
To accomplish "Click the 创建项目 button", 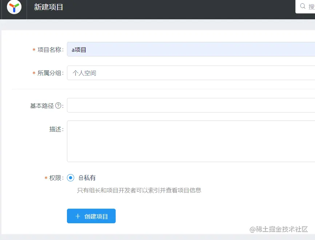I will click(91, 216).
